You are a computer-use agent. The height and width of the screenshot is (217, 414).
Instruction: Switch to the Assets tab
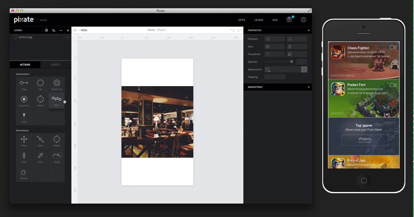coord(55,64)
